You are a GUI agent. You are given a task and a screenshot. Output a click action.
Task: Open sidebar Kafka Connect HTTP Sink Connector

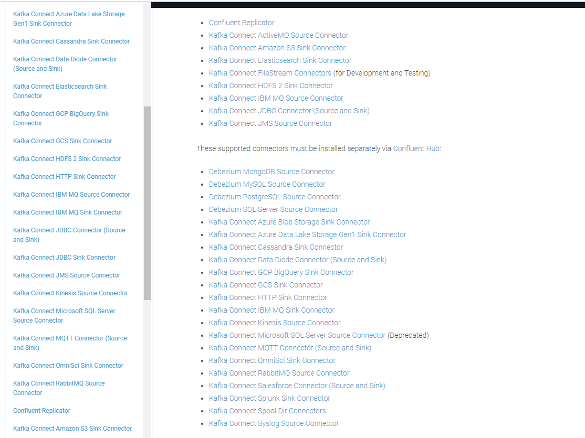[x=64, y=177]
